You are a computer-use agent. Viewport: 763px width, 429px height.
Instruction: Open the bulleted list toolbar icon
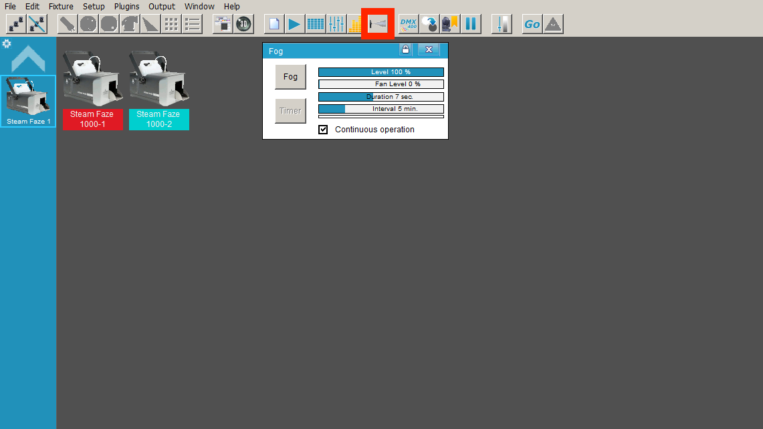pos(192,24)
